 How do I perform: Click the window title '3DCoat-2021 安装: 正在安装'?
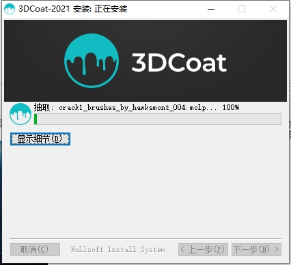coord(73,9)
